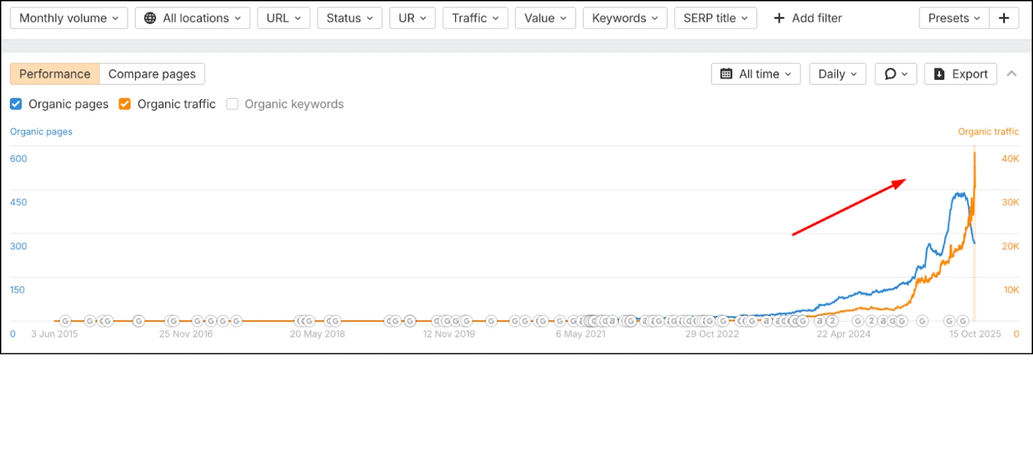The width and height of the screenshot is (1033, 452).
Task: Click the Organic traffic axis label
Action: coord(988,132)
